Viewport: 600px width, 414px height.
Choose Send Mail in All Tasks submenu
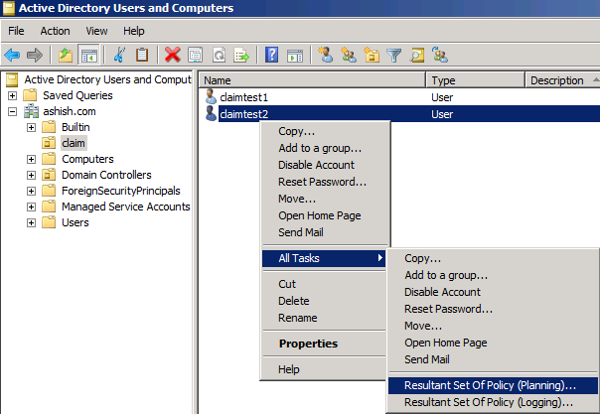point(493,359)
